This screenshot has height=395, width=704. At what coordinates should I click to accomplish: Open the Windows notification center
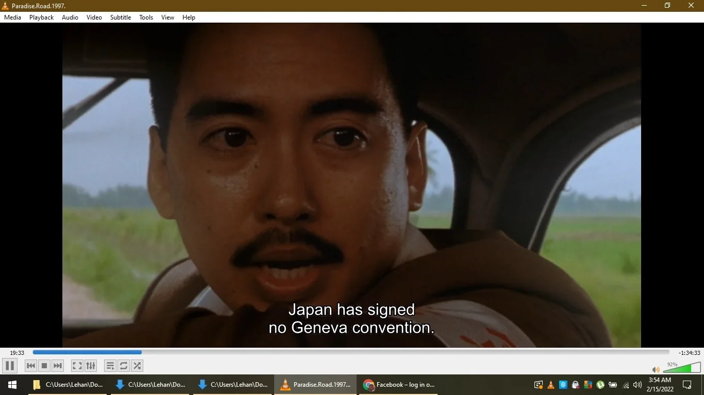[x=687, y=385]
